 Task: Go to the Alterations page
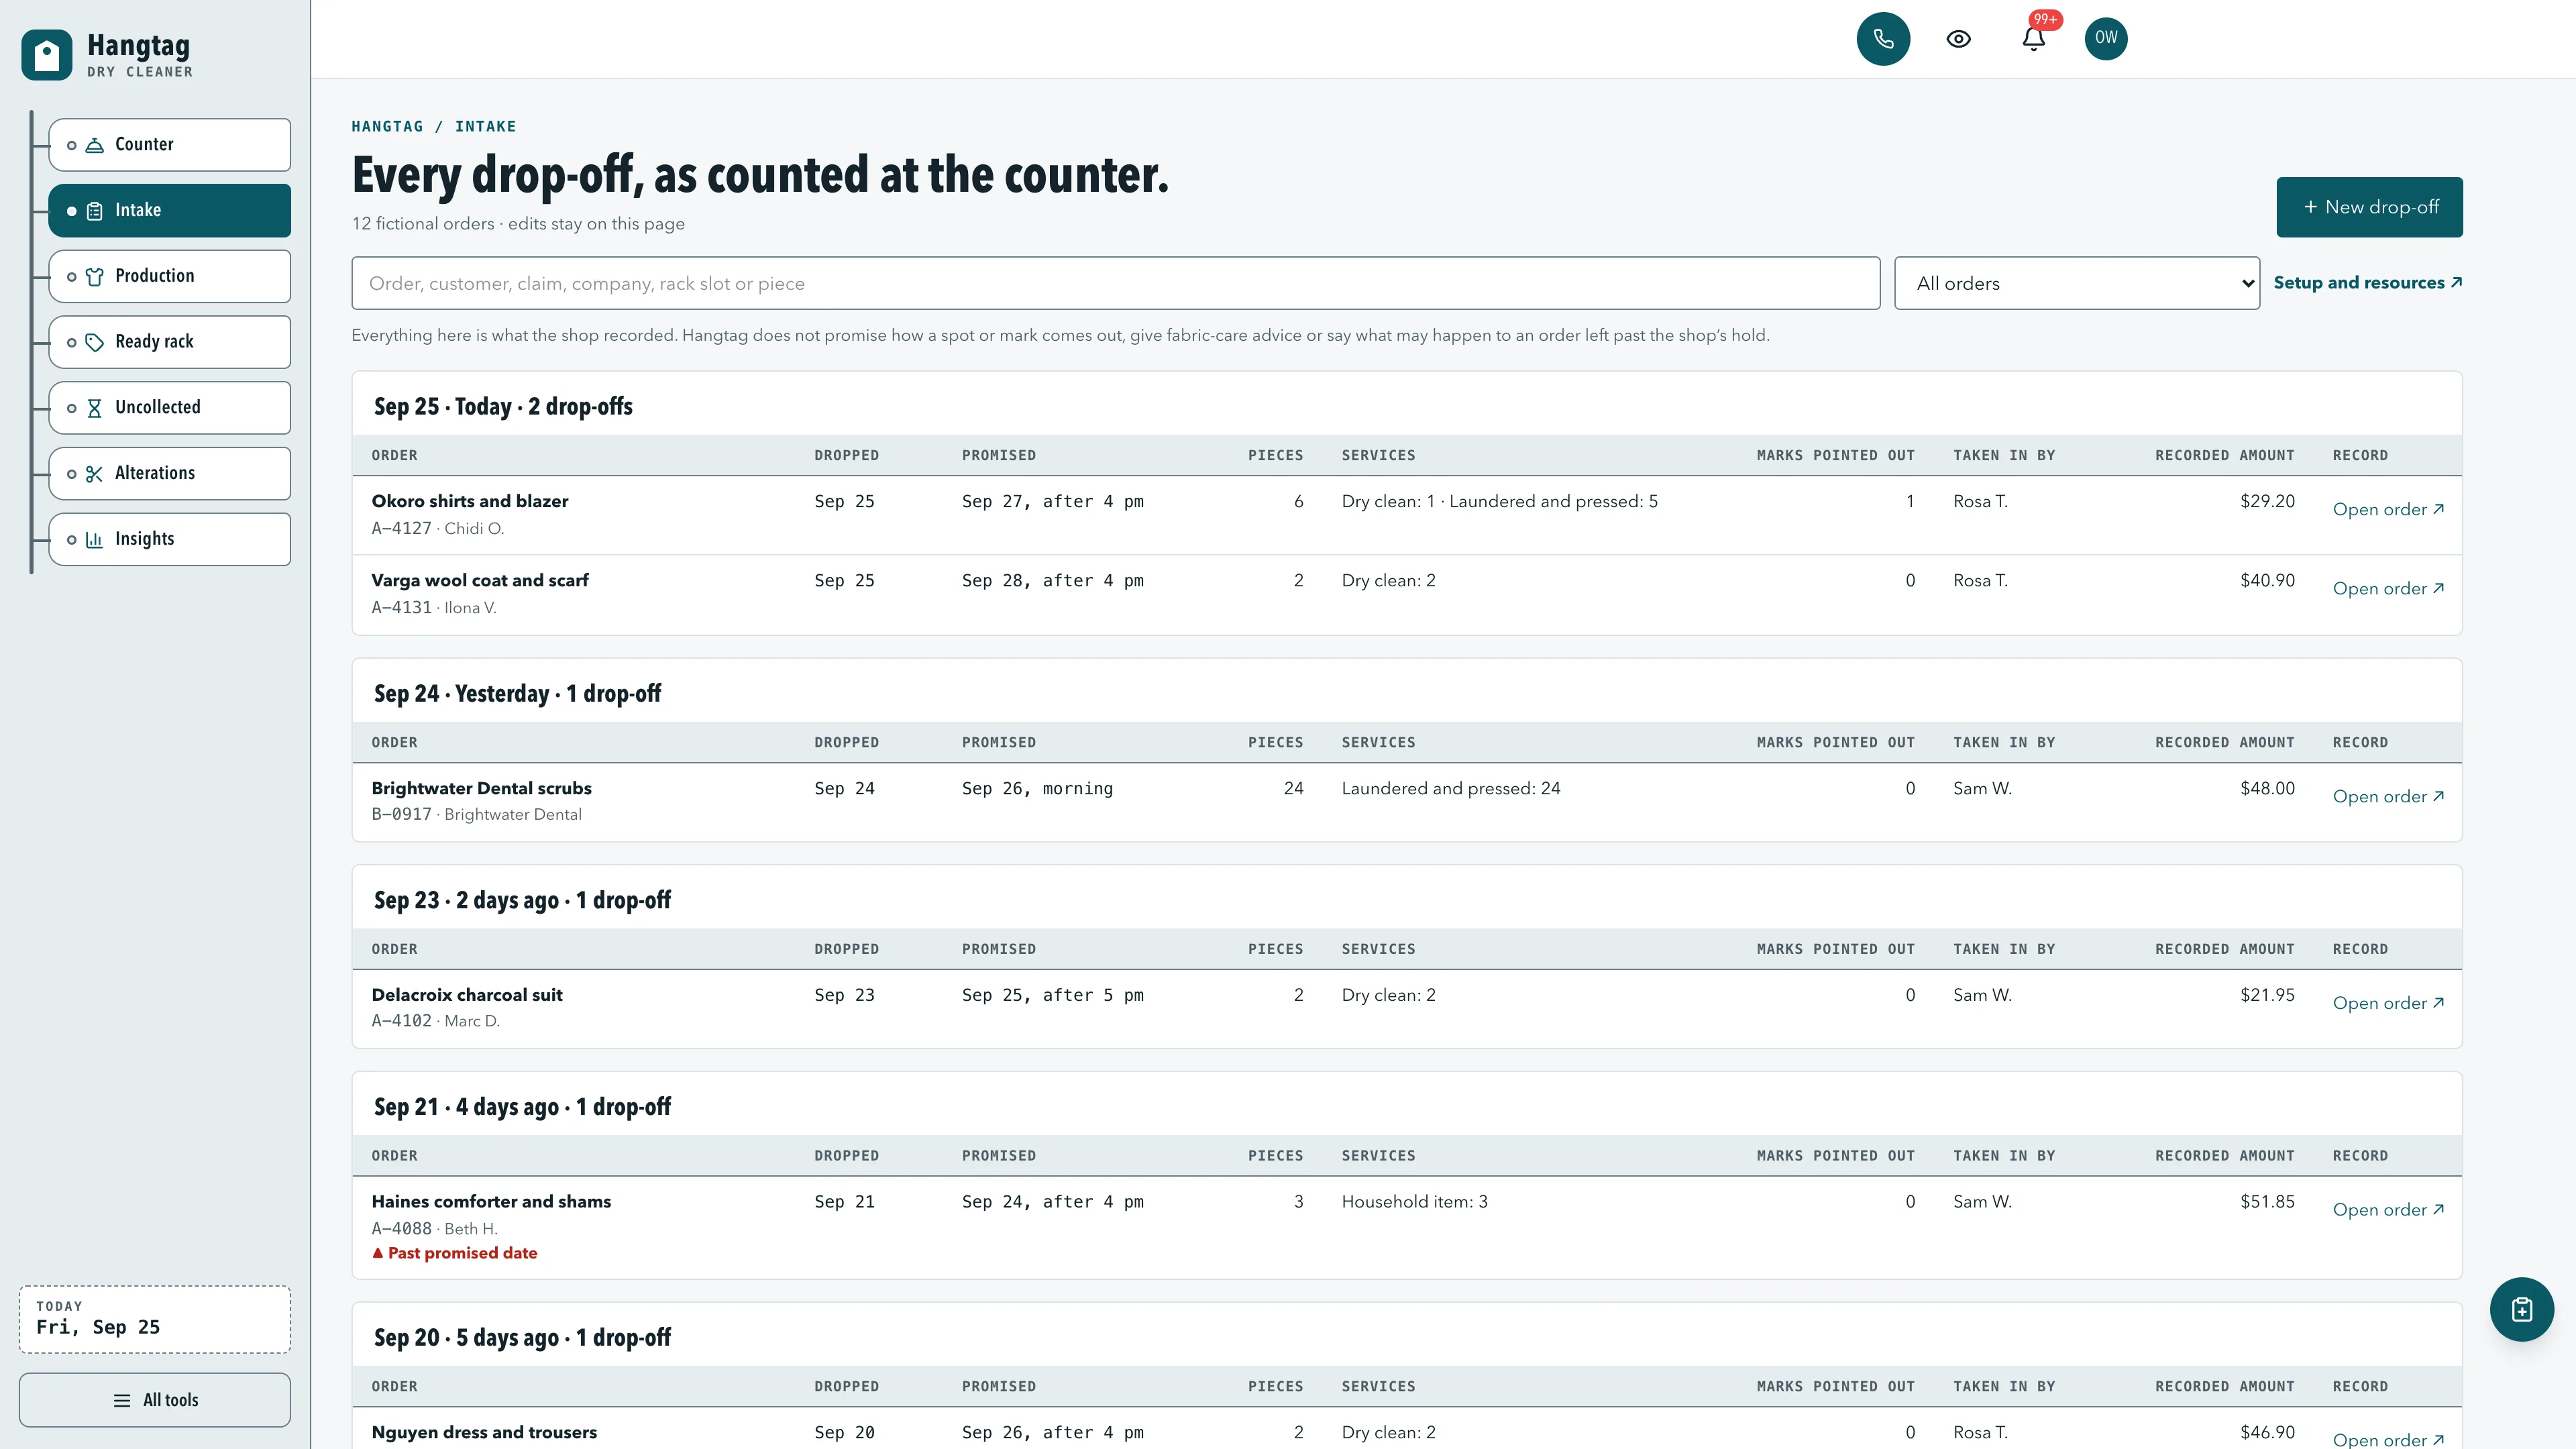[x=170, y=473]
